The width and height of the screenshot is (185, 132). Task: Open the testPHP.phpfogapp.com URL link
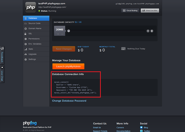click(x=52, y=7)
